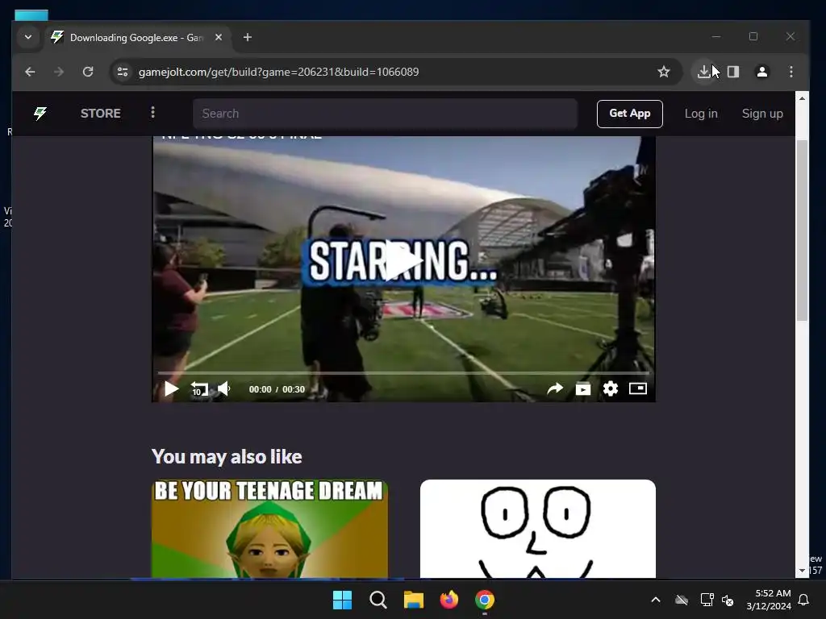Click the page vertical scrollbar thumb

802,231
